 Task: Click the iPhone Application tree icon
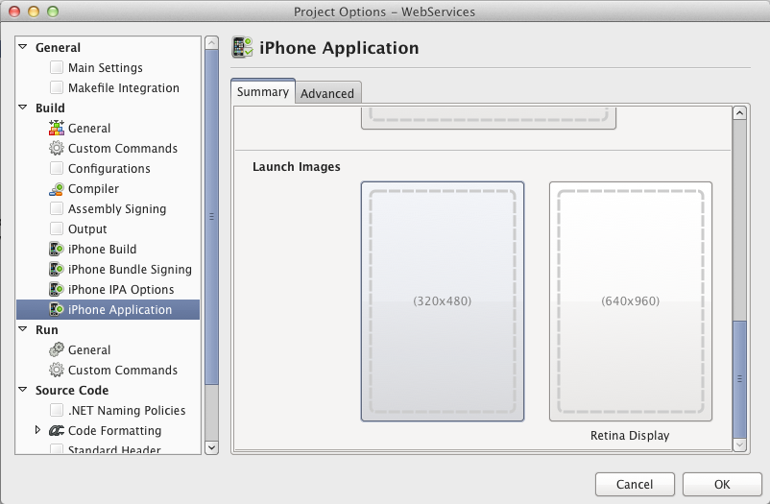57,309
